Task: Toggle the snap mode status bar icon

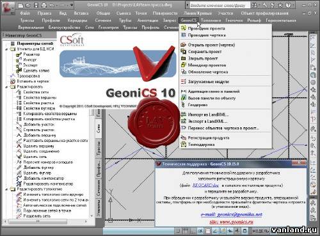Action: (178, 231)
